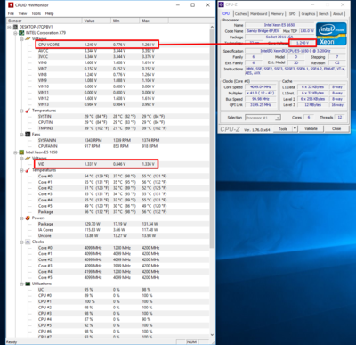Click the fan icon beside Fans
Image resolution: width=356 pixels, height=345 pixels.
(28, 135)
